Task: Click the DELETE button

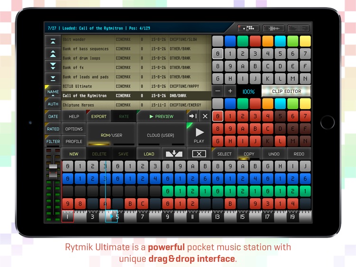Action: click(x=99, y=154)
